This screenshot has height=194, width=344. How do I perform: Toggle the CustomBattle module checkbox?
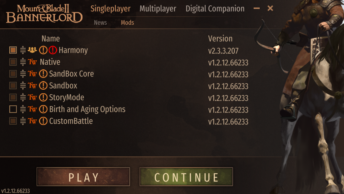(13, 121)
